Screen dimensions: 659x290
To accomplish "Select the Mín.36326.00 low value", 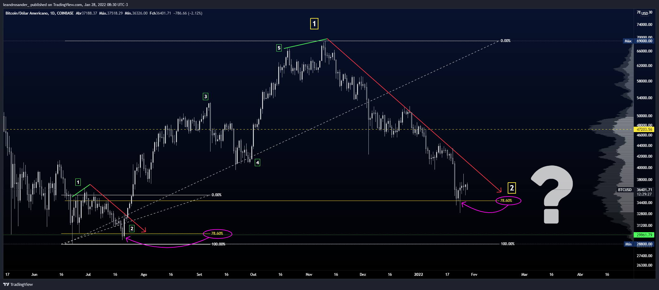I will click(x=136, y=13).
